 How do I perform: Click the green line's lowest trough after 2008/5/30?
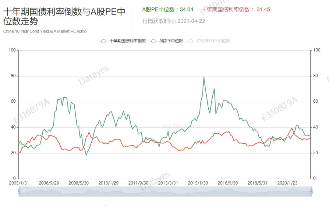point(86,155)
